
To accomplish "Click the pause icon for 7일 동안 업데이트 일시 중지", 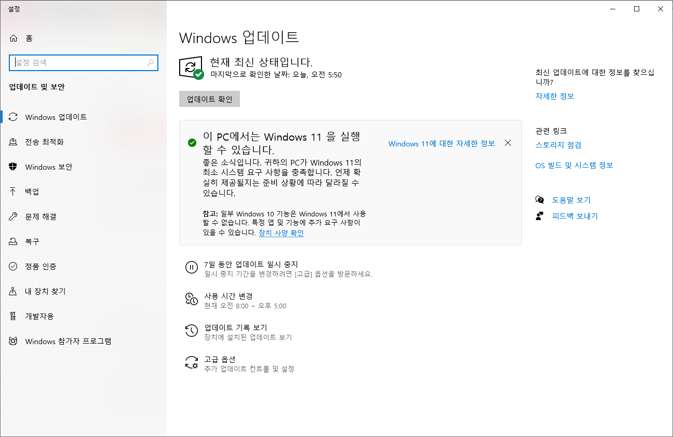I will 192,268.
